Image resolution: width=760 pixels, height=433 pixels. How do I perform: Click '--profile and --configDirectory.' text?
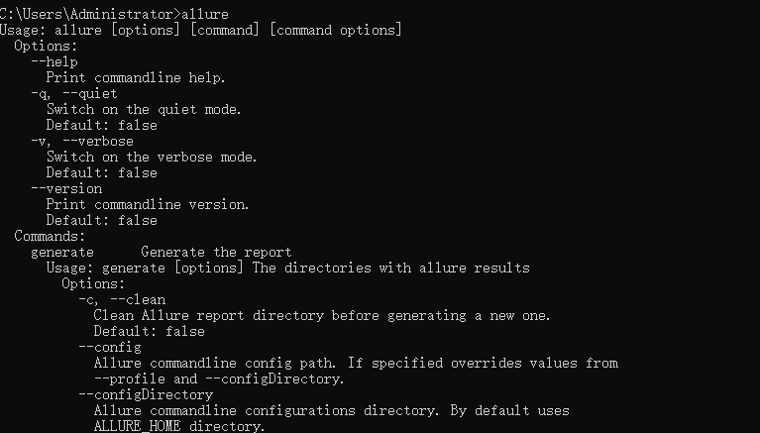click(219, 379)
